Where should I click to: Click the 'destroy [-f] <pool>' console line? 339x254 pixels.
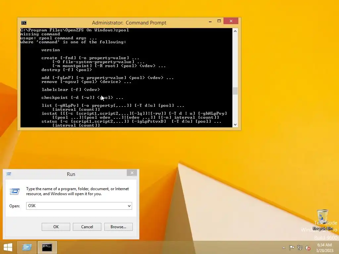point(67,70)
